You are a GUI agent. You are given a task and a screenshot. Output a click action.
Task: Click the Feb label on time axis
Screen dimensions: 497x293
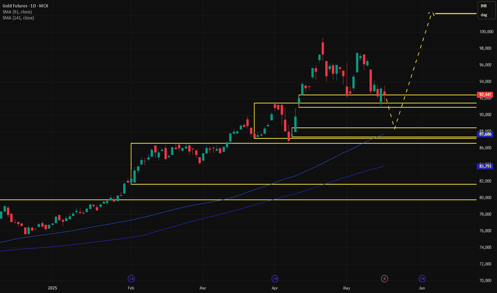tap(131, 288)
